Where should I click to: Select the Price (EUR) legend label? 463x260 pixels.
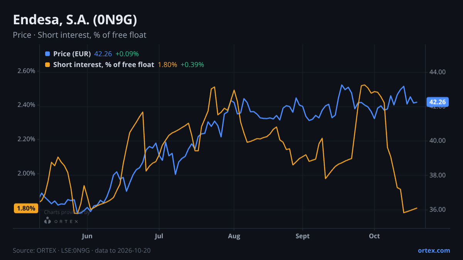(72, 54)
